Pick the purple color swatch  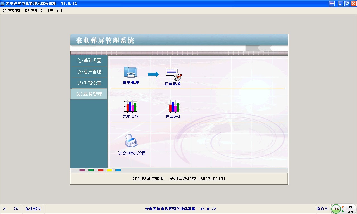click(x=82, y=170)
